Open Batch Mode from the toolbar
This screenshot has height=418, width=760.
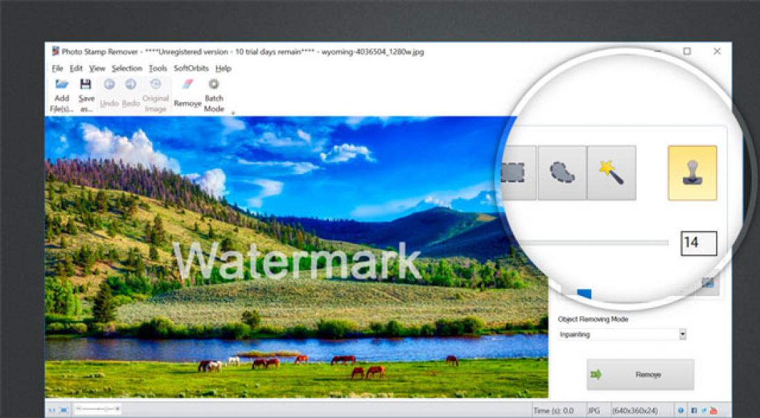pyautogui.click(x=214, y=85)
